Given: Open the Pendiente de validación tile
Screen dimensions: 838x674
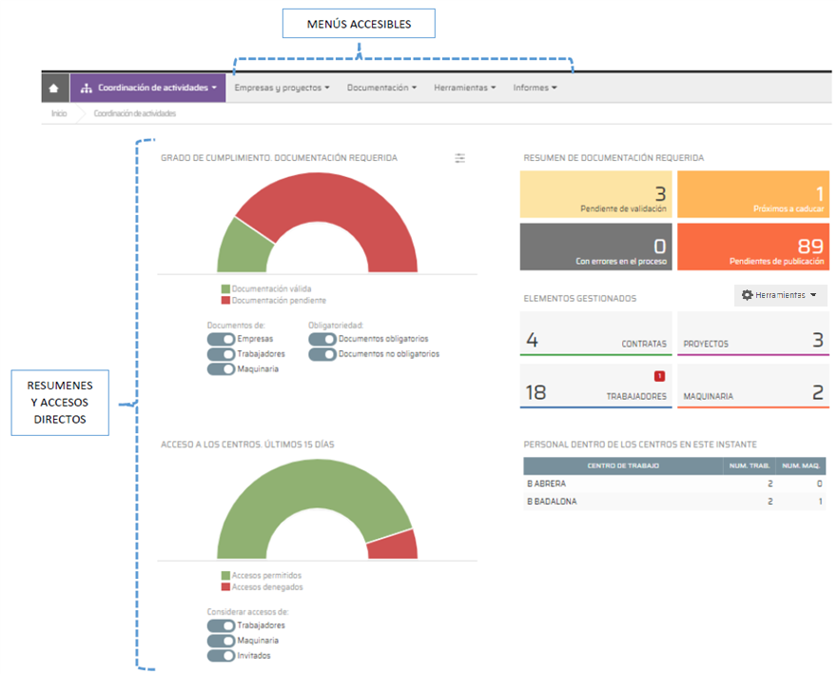Looking at the screenshot, I should [595, 194].
